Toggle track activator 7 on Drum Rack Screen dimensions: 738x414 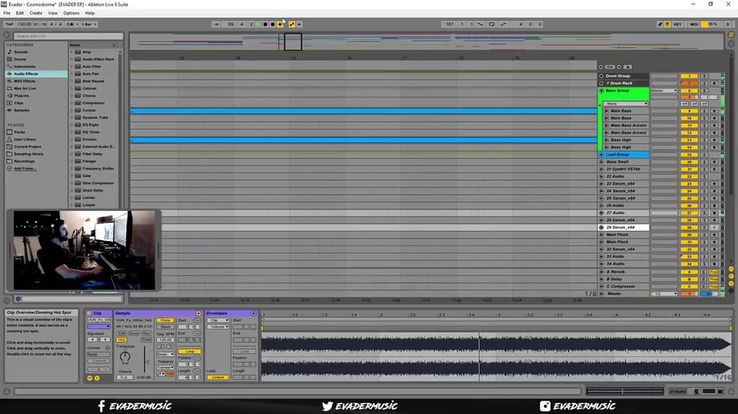(688, 83)
